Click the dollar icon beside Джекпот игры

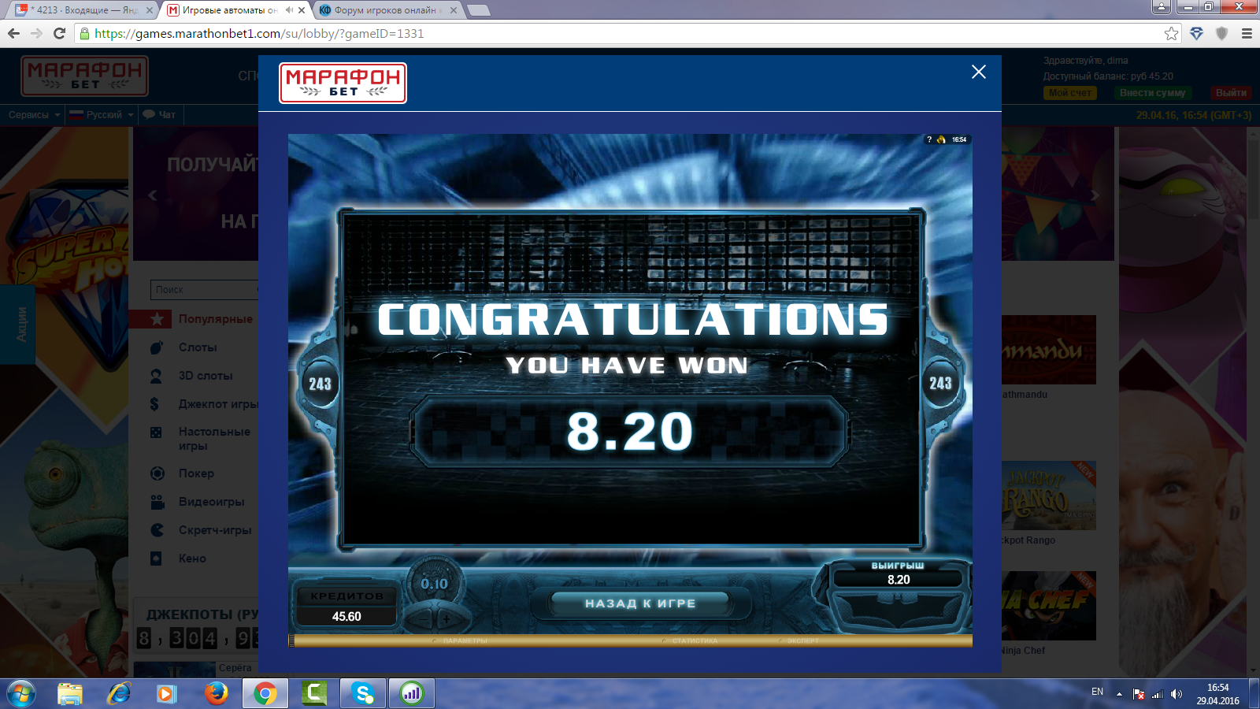tap(154, 404)
